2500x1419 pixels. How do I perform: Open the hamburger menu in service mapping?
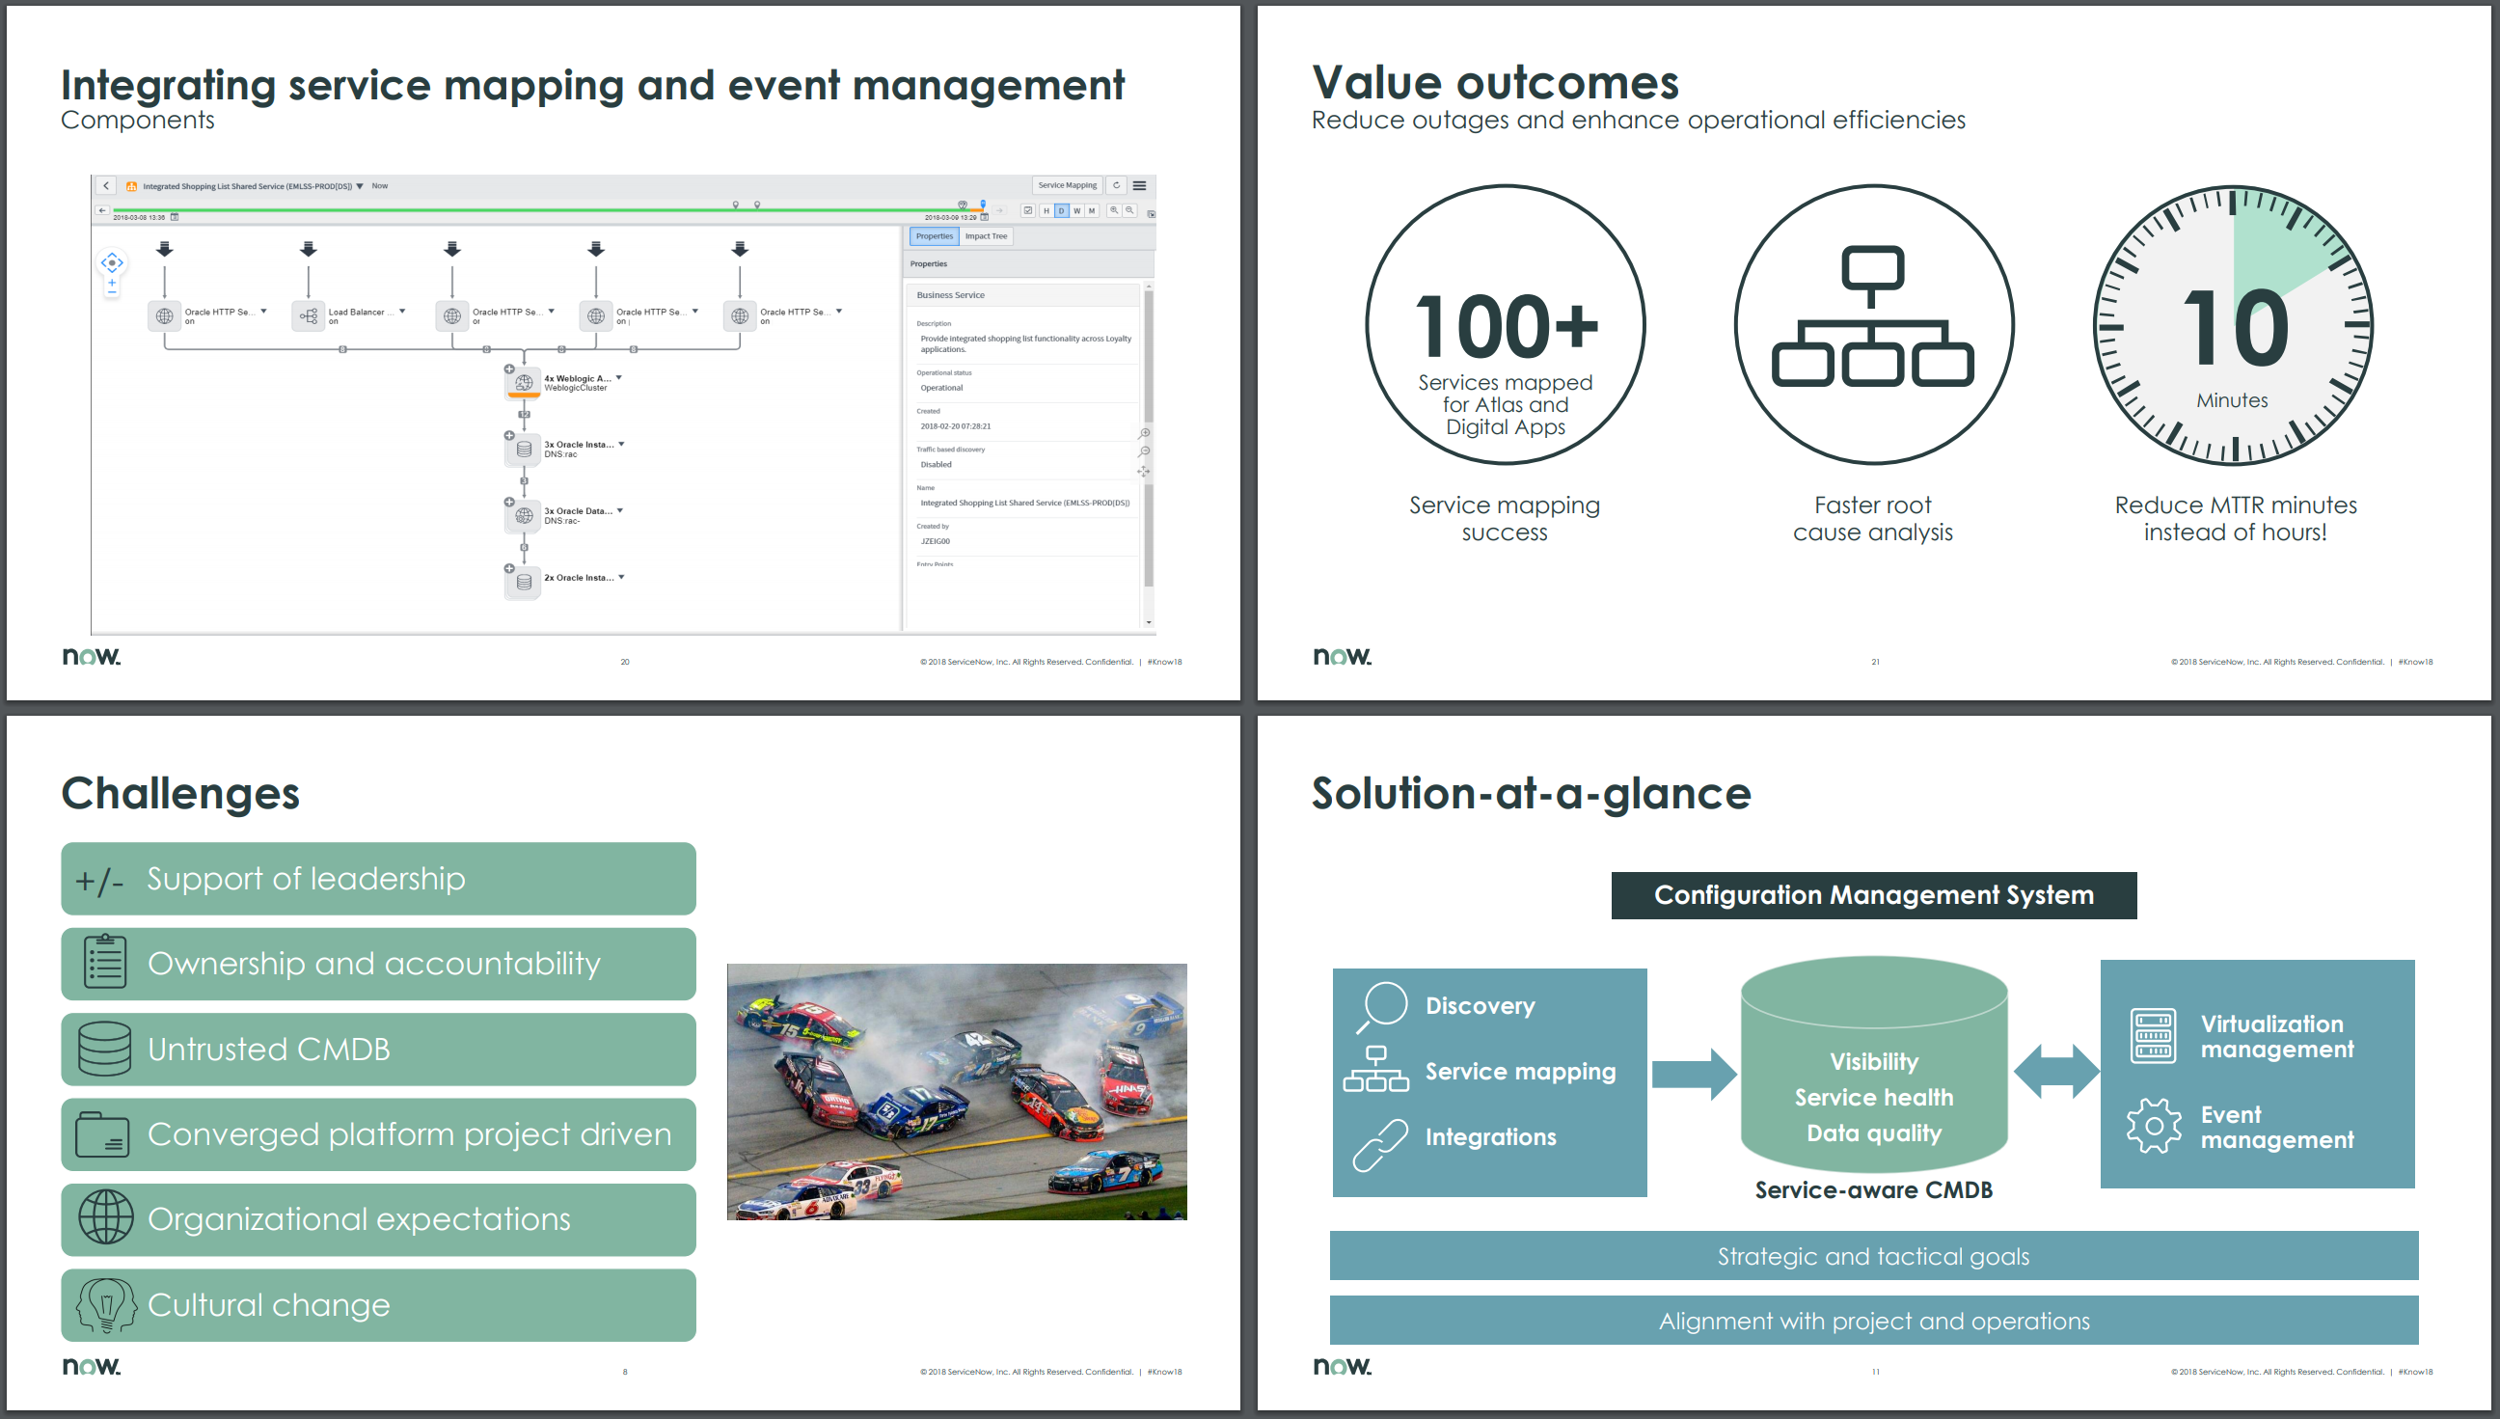(1139, 185)
